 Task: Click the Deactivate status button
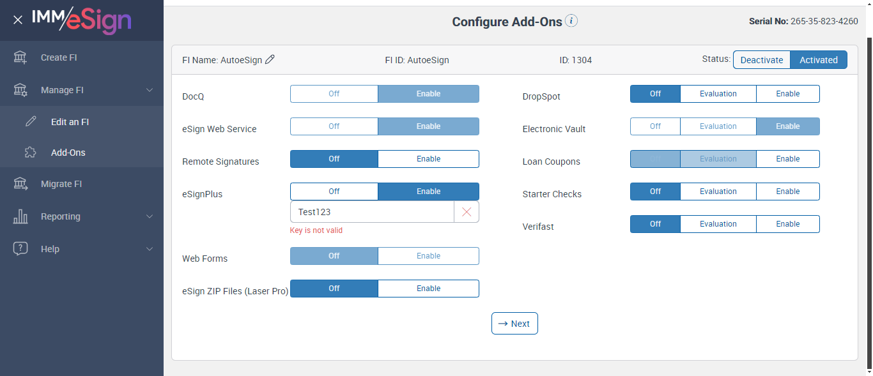click(761, 60)
